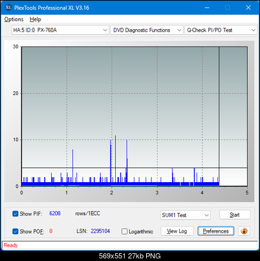Enable the Logarithmic checkbox

pyautogui.click(x=124, y=231)
